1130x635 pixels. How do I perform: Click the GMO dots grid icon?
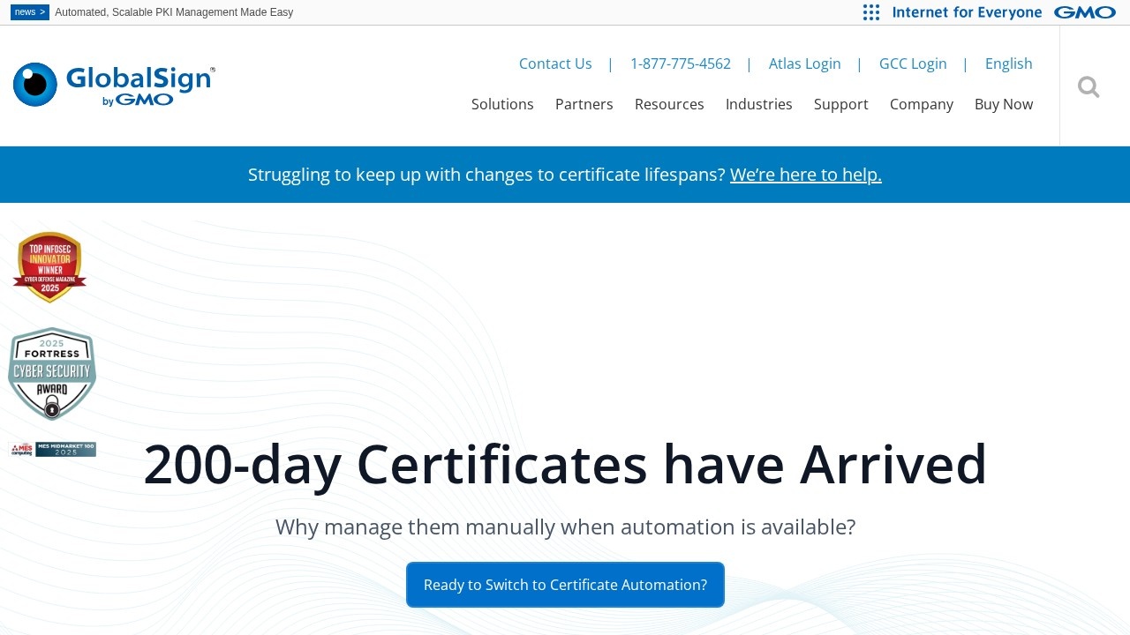tap(871, 12)
